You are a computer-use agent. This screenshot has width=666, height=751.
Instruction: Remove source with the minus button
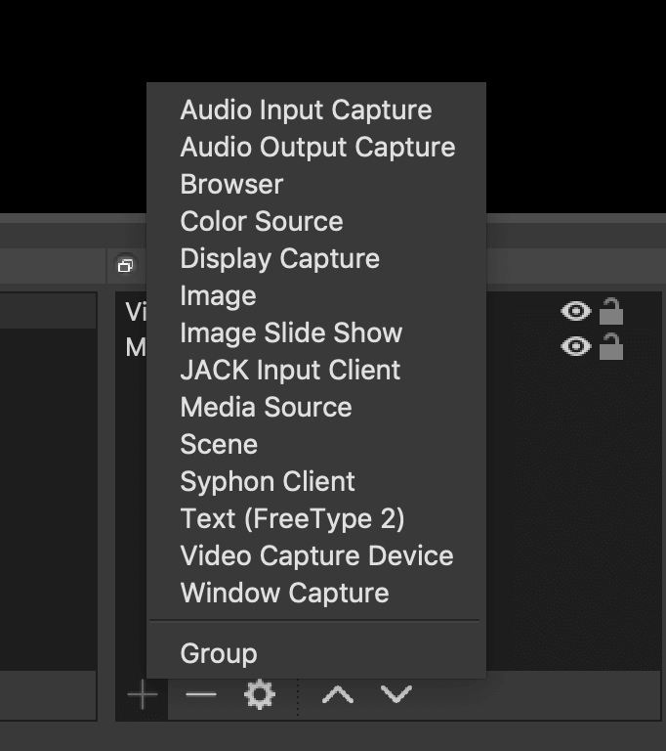coord(201,694)
